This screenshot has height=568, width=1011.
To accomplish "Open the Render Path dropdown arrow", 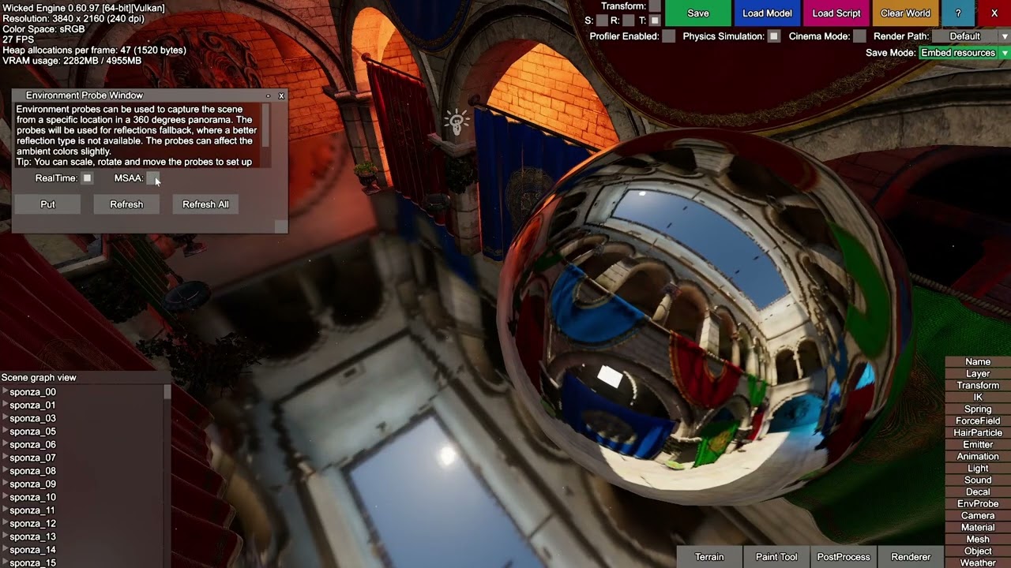I will coord(1005,36).
